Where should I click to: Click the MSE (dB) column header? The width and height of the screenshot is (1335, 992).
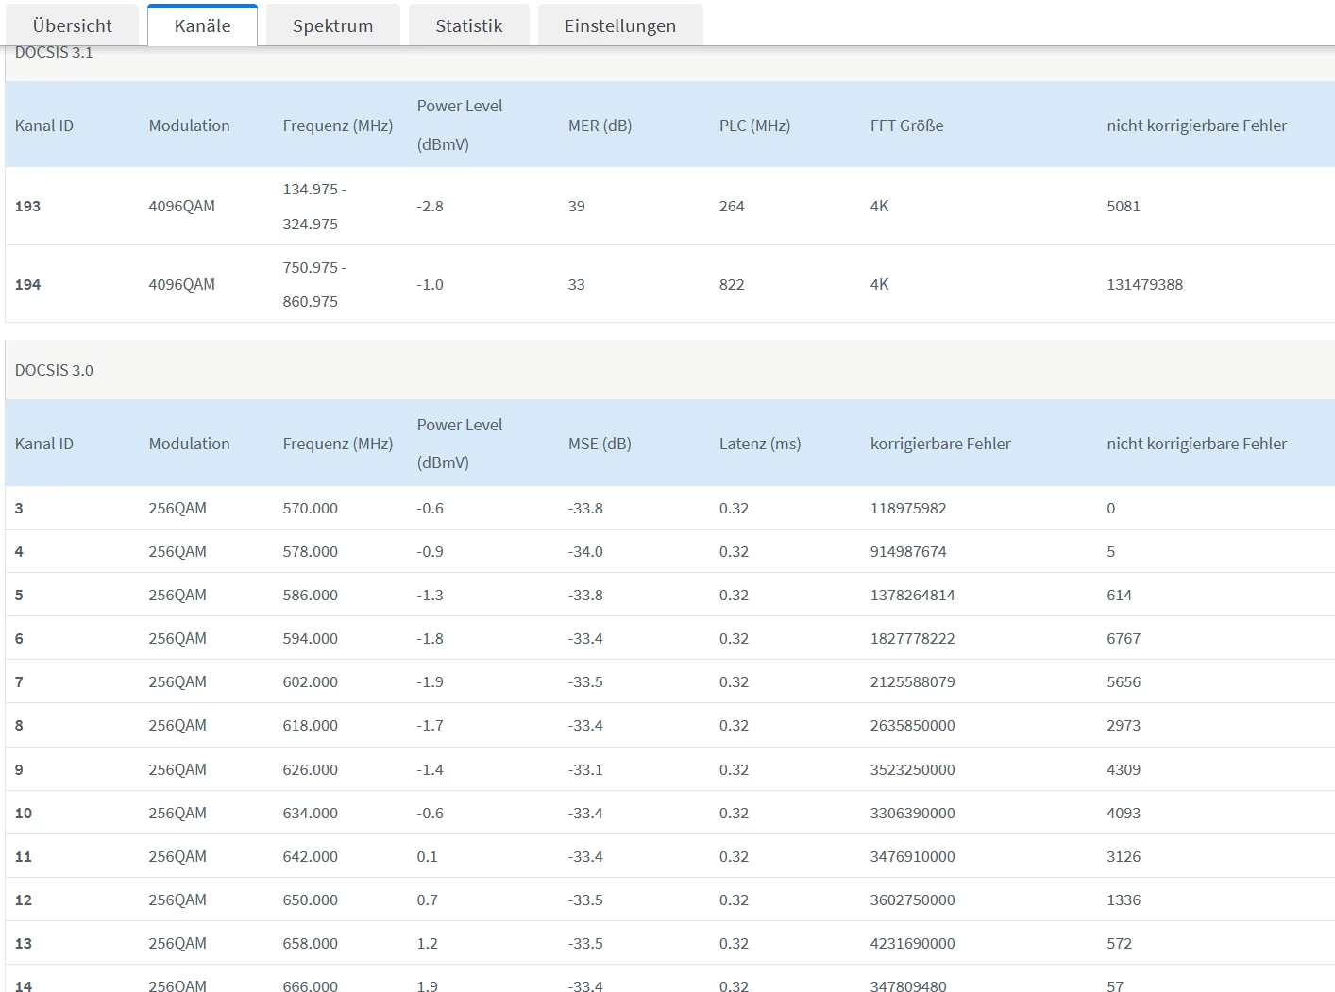click(x=600, y=444)
